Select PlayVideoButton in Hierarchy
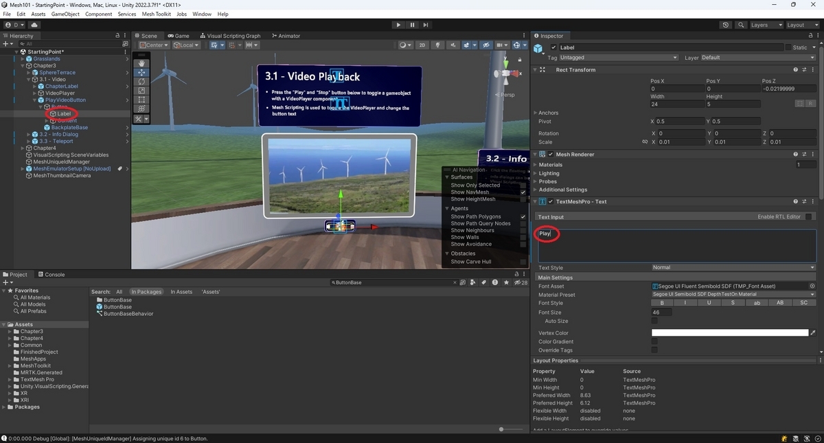This screenshot has width=824, height=443. [x=65, y=100]
